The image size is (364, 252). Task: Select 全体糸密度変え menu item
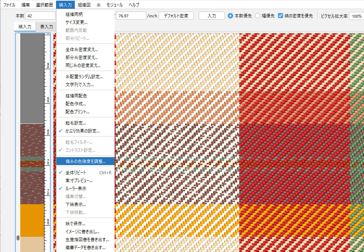tap(82, 50)
